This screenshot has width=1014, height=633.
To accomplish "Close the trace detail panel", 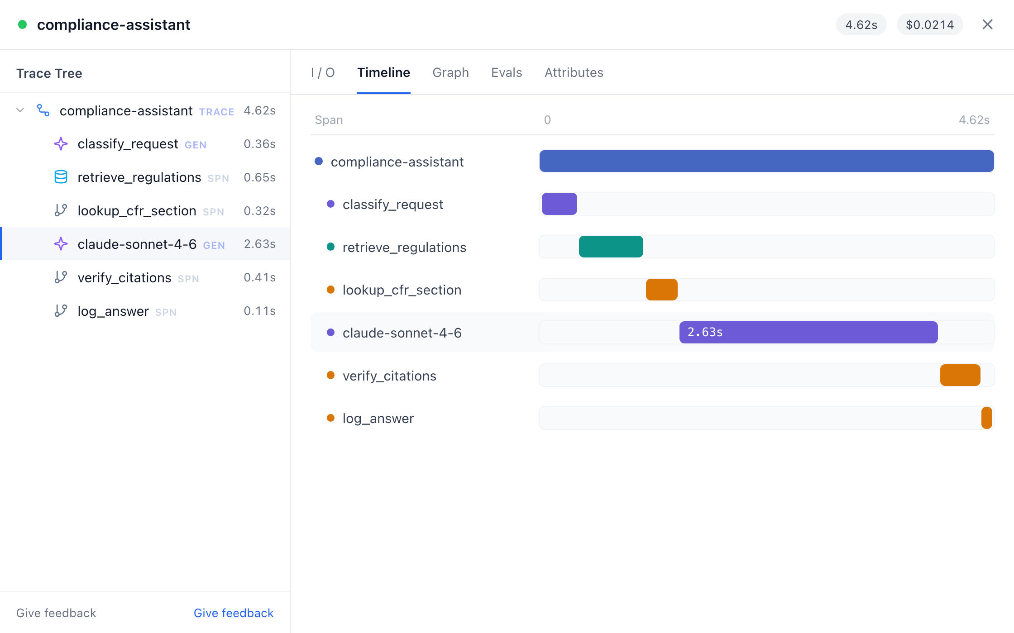I will pos(987,24).
